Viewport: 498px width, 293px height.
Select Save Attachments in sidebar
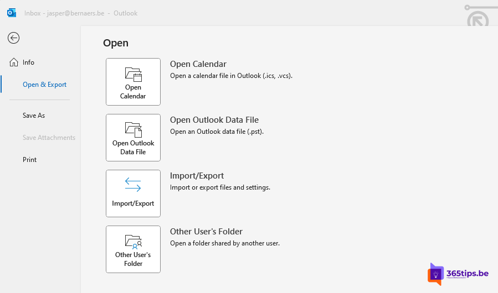click(49, 138)
